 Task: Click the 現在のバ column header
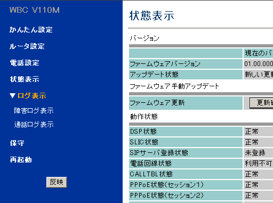259,53
